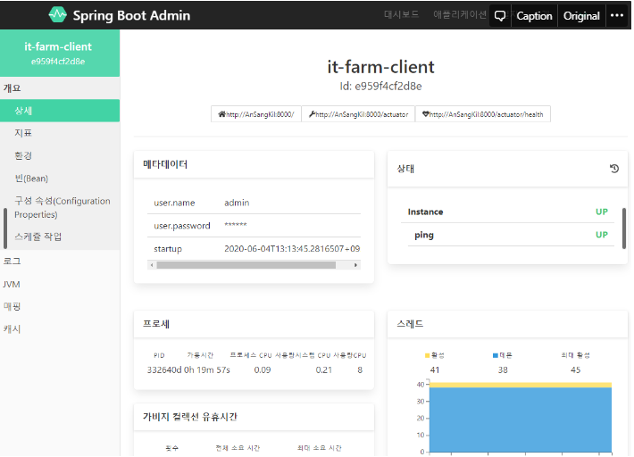Click metadata scrollbar right arrow

[x=355, y=265]
